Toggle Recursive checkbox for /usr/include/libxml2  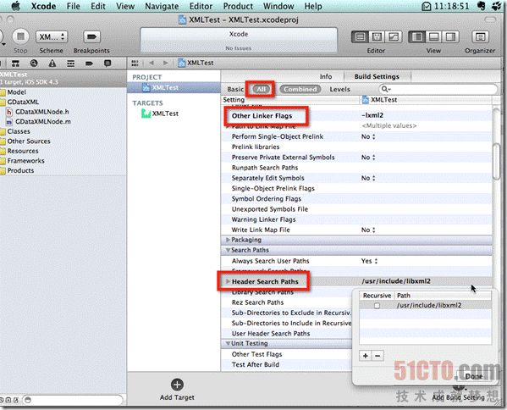377,306
